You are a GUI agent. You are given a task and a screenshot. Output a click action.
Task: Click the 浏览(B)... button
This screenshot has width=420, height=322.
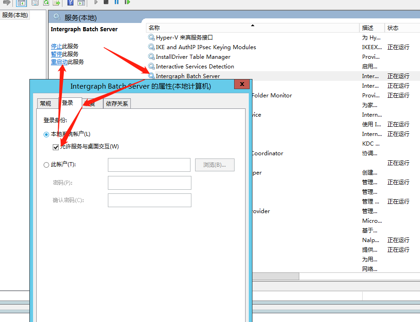214,164
